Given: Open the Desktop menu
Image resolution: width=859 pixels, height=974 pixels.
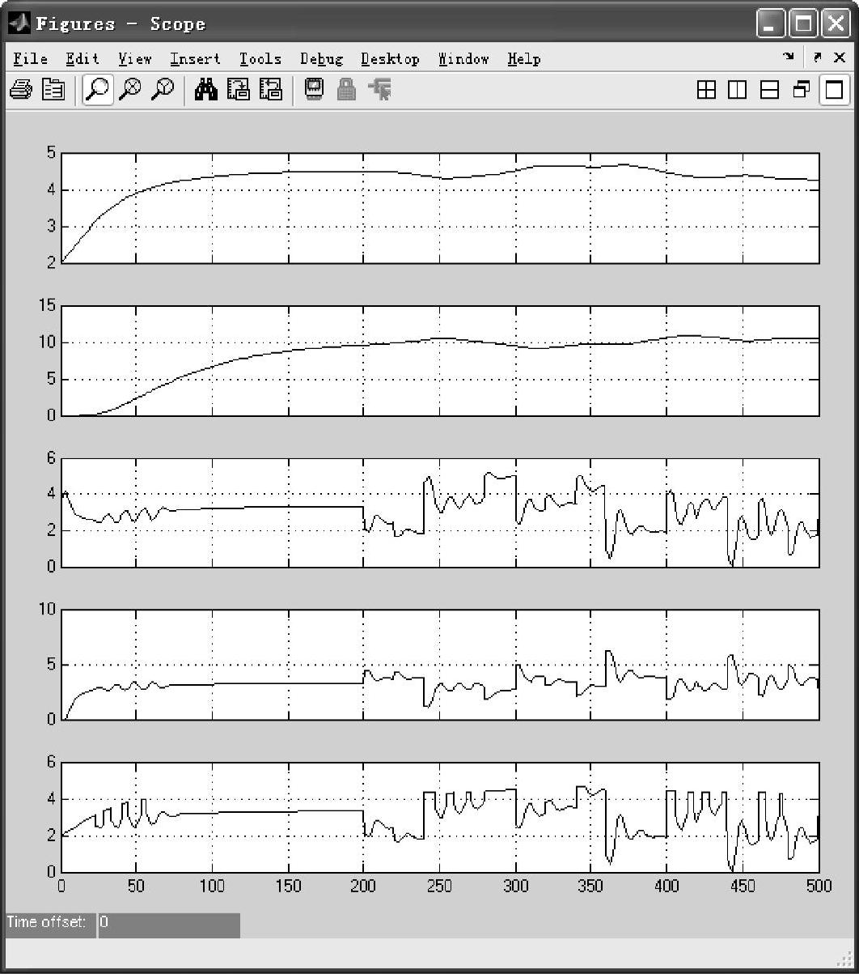Looking at the screenshot, I should point(390,58).
